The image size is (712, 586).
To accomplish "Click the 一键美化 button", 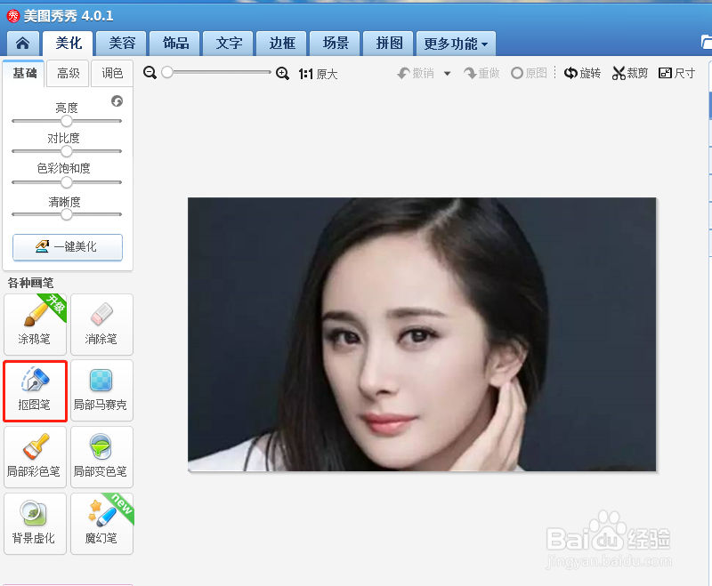I will coord(68,247).
